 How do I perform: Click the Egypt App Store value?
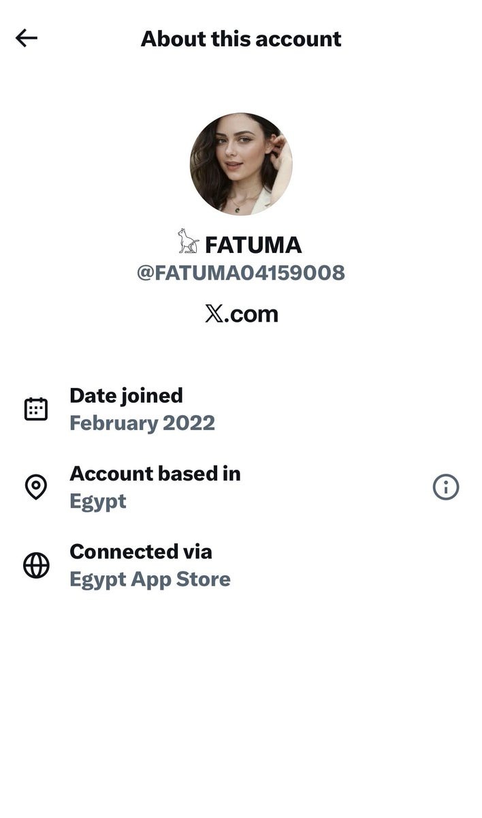(x=150, y=580)
